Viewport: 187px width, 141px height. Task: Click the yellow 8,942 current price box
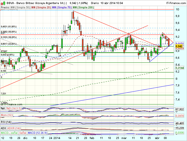coord(179,46)
